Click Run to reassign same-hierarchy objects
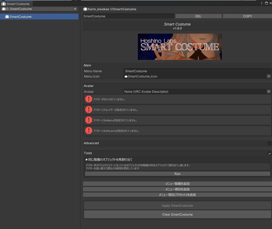 [x=177, y=174]
